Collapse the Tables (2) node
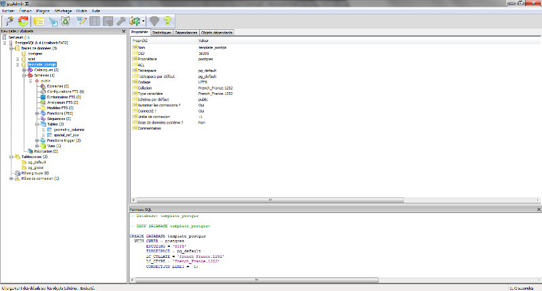The height and width of the screenshot is (291, 542). (37, 123)
